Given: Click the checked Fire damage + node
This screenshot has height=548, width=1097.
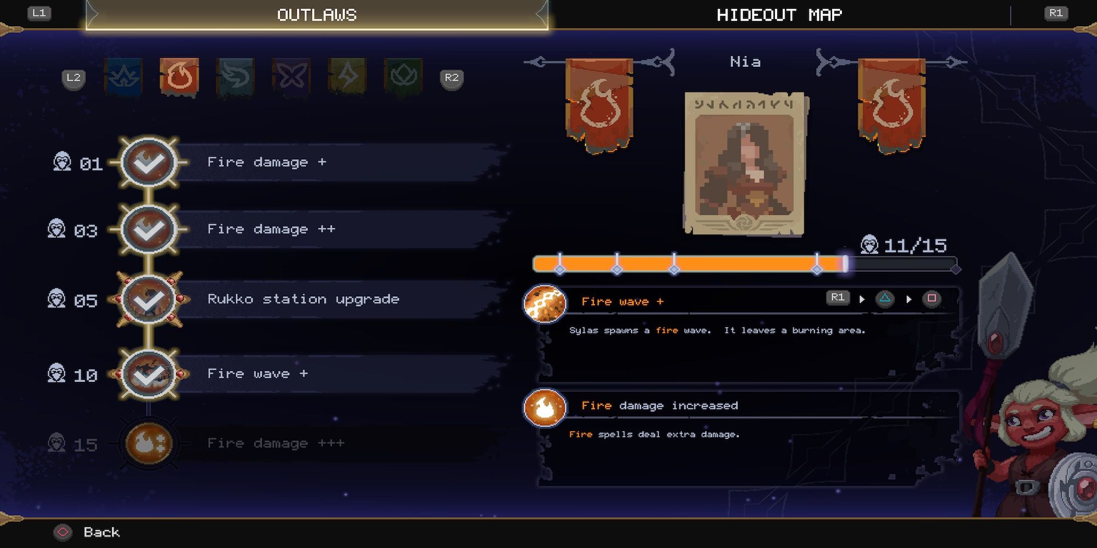Looking at the screenshot, I should [149, 162].
